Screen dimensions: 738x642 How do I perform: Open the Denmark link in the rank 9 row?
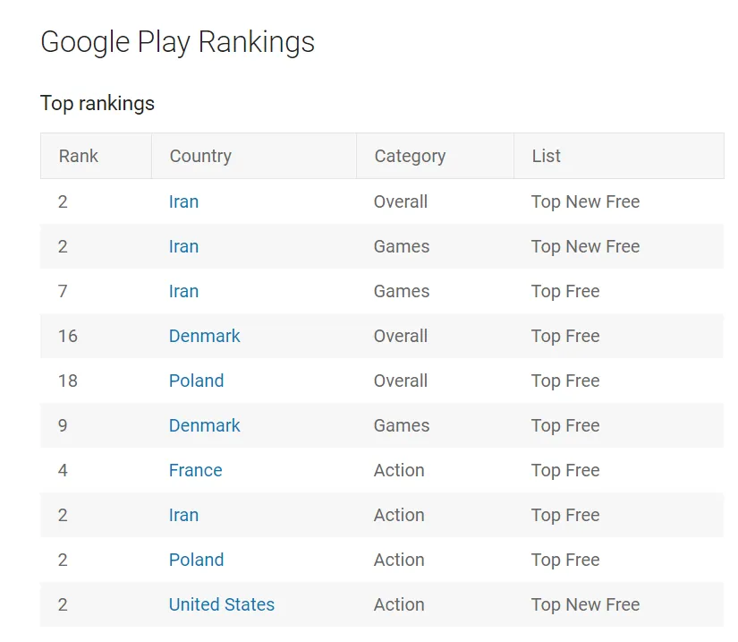(x=204, y=425)
